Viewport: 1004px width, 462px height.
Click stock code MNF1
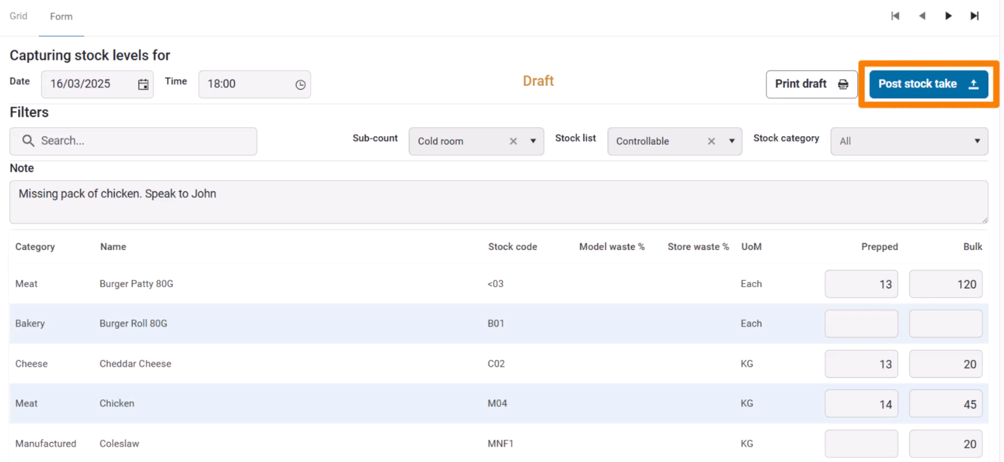pos(501,444)
